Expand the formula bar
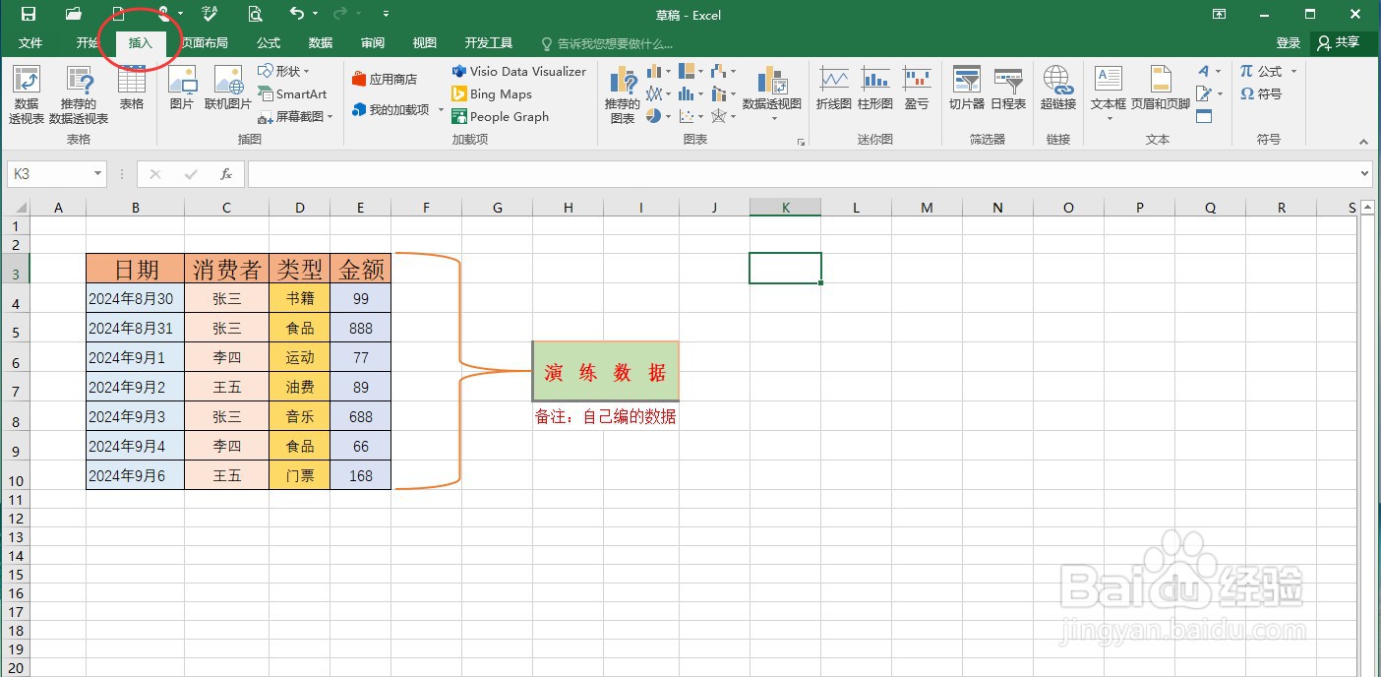The height and width of the screenshot is (677, 1381). 1363,174
